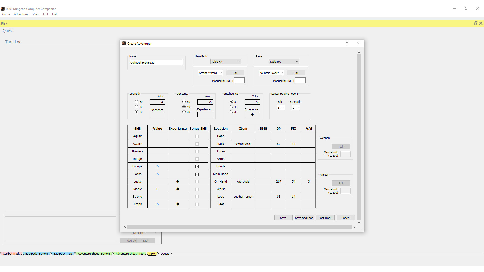The width and height of the screenshot is (484, 272).
Task: Open the Adventurer menu
Action: click(21, 14)
